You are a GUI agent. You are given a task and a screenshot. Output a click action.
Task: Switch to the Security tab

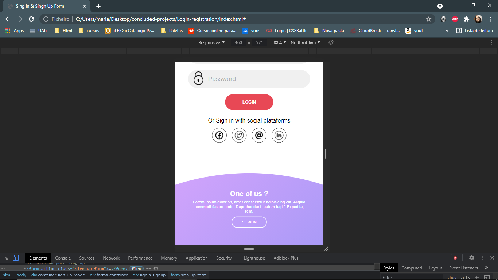(224, 258)
